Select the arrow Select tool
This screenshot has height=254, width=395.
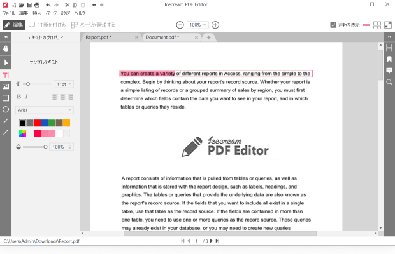[6, 62]
